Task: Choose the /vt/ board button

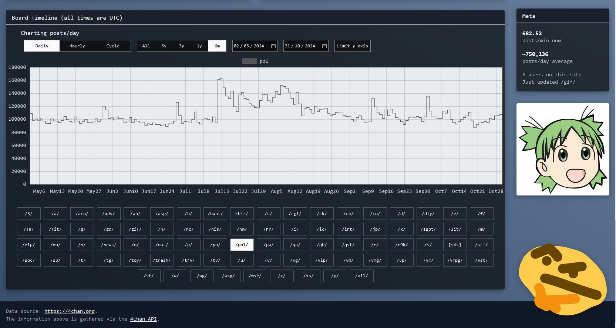Action: [149, 276]
